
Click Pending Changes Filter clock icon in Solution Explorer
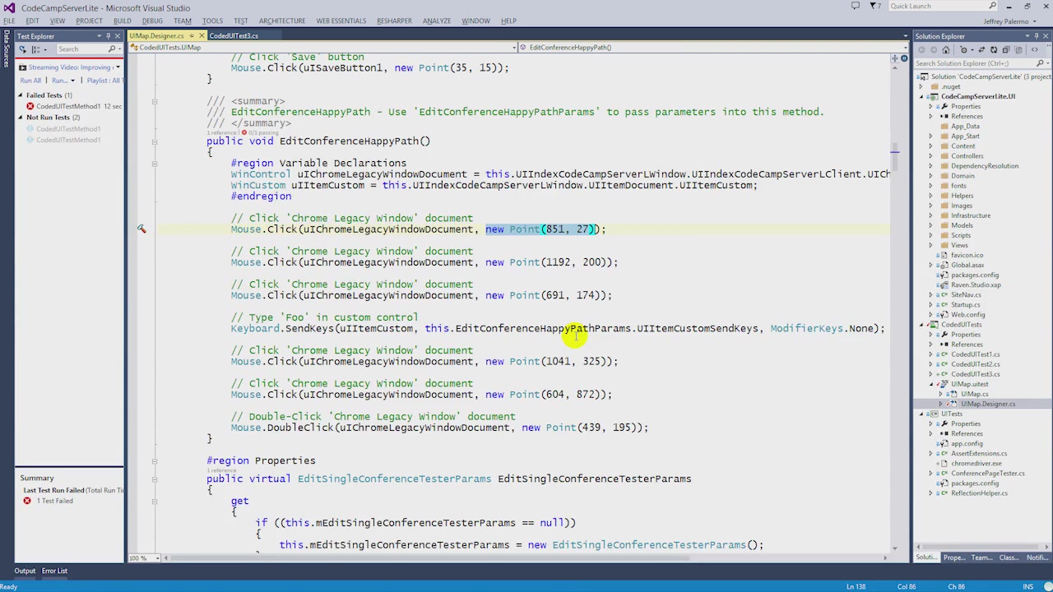964,50
